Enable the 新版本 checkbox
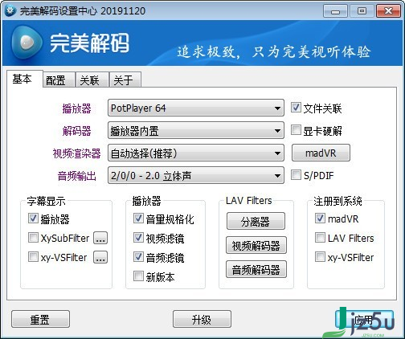 138,276
